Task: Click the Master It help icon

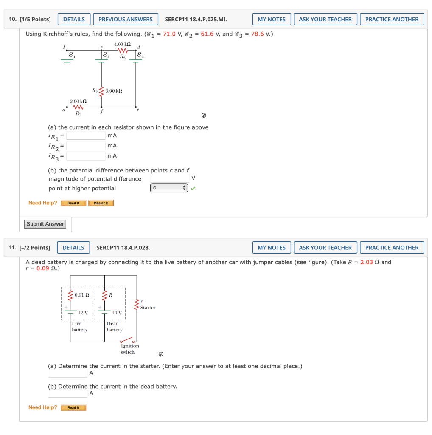Action: pos(101,203)
